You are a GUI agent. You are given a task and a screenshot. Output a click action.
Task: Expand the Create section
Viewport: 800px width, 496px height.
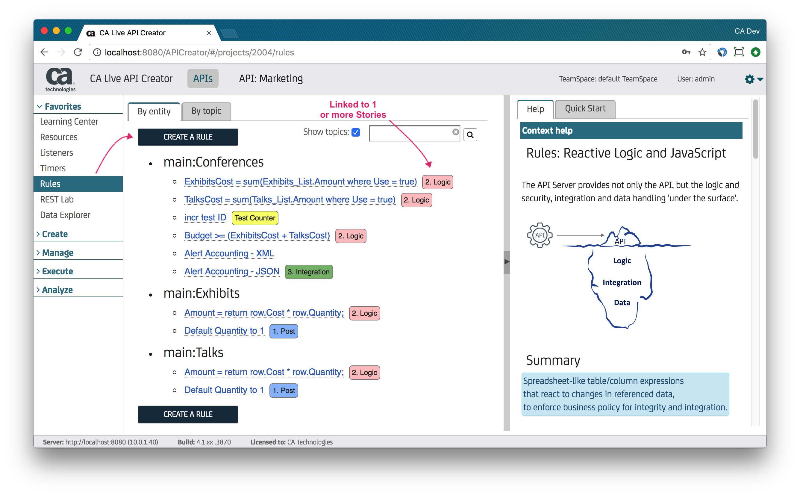click(x=54, y=234)
